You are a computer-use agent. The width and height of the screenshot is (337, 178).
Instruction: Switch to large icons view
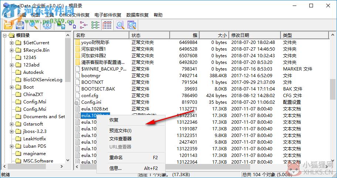(x=61, y=25)
